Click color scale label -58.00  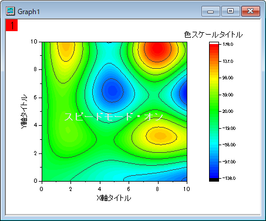click(x=229, y=145)
